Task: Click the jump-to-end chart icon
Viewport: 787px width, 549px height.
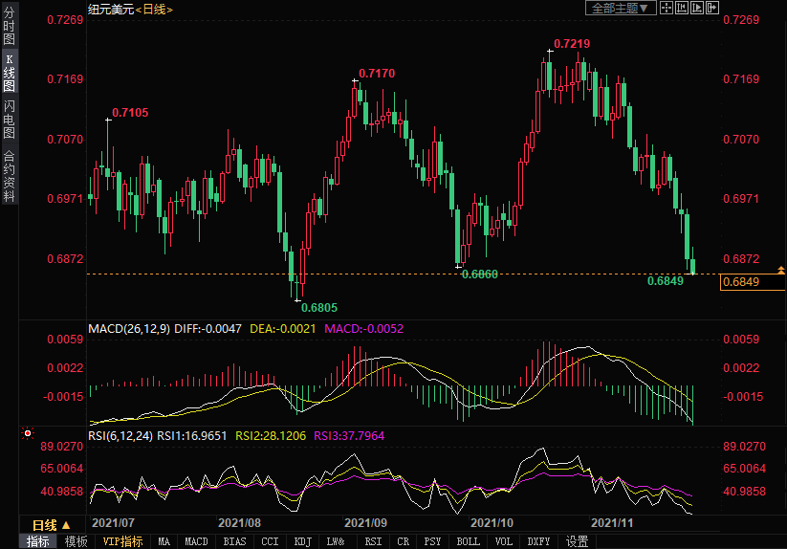Action: point(696,8)
